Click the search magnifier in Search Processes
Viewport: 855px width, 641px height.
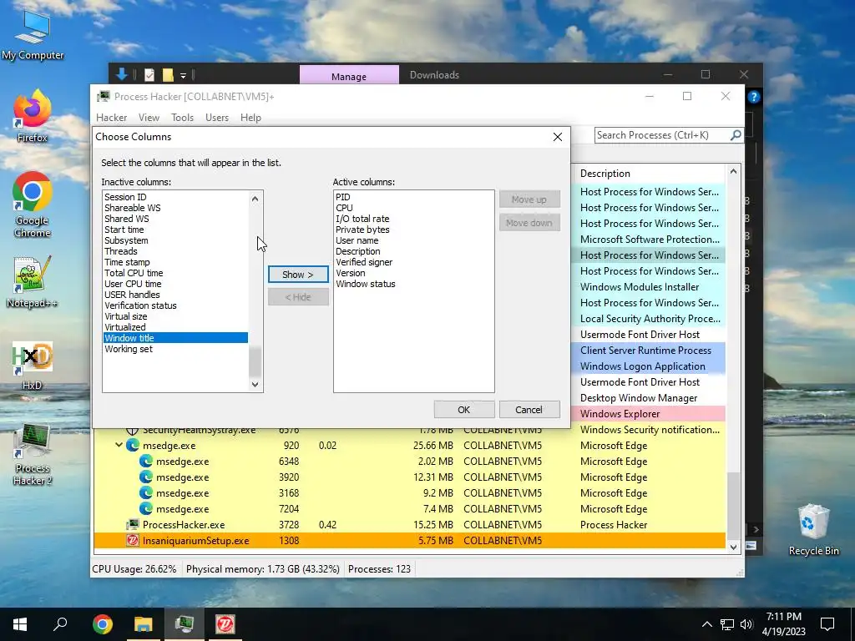736,134
